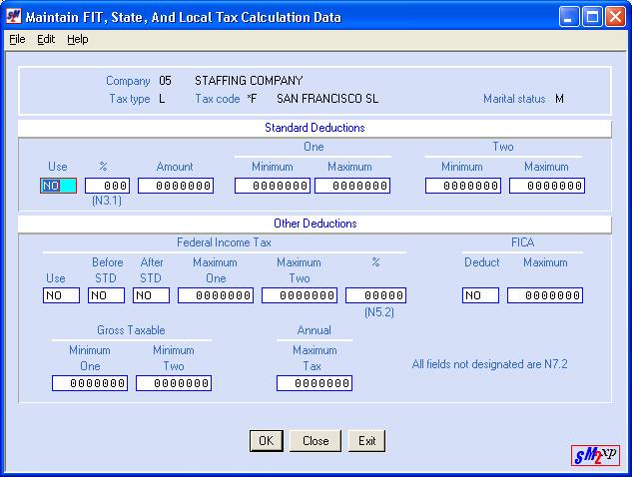Viewport: 632px width, 477px height.
Task: Select the Federal Income Tax % field
Action: click(x=375, y=295)
